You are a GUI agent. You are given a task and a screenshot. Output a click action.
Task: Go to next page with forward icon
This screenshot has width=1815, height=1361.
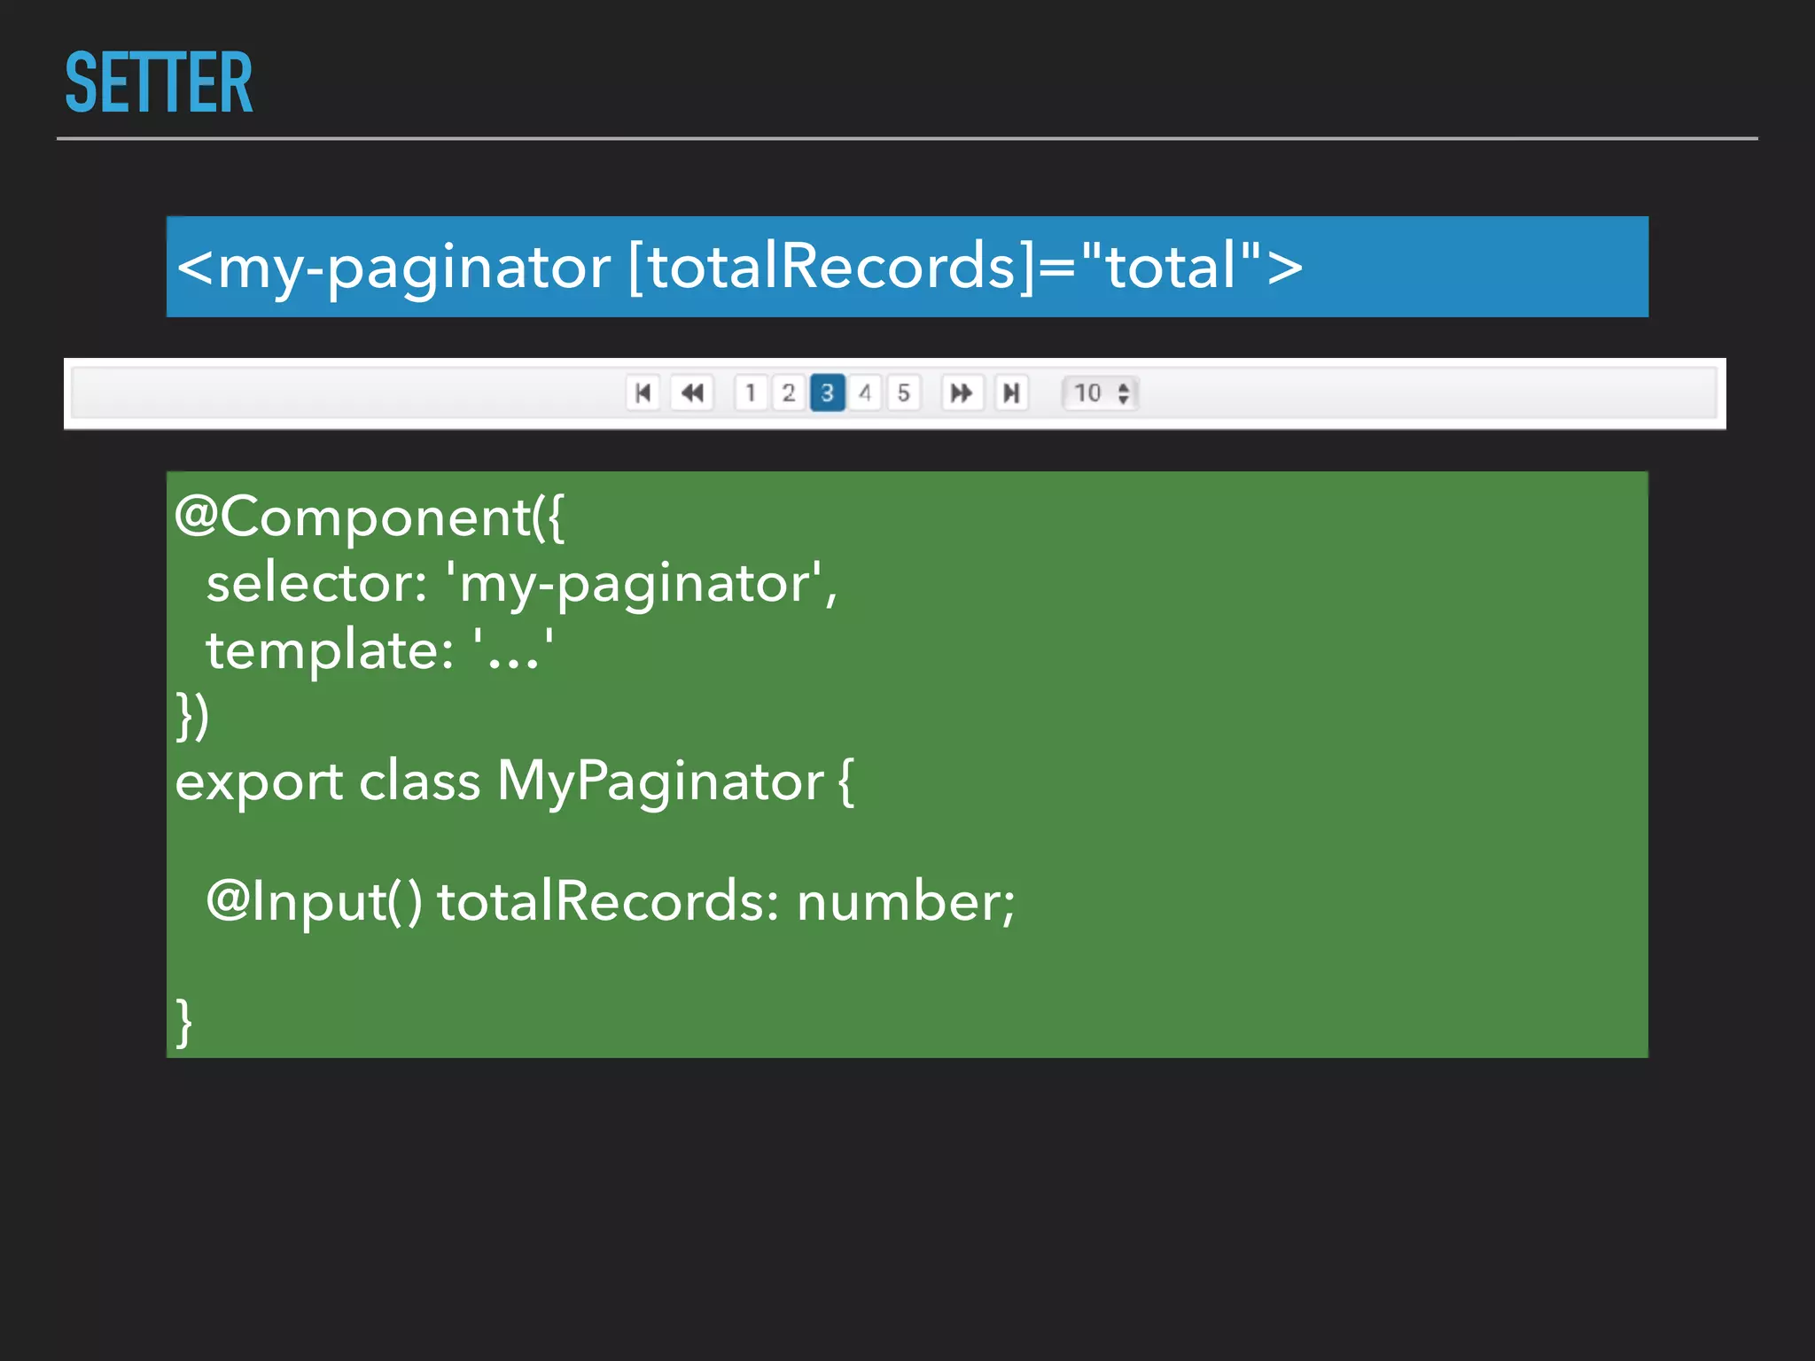pos(962,393)
